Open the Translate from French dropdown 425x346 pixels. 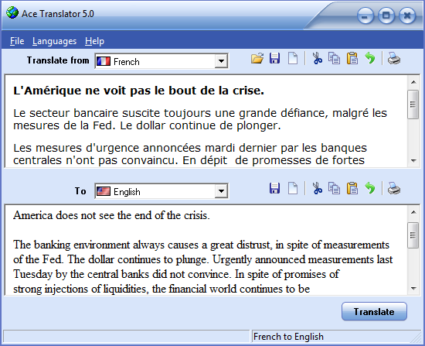(221, 61)
